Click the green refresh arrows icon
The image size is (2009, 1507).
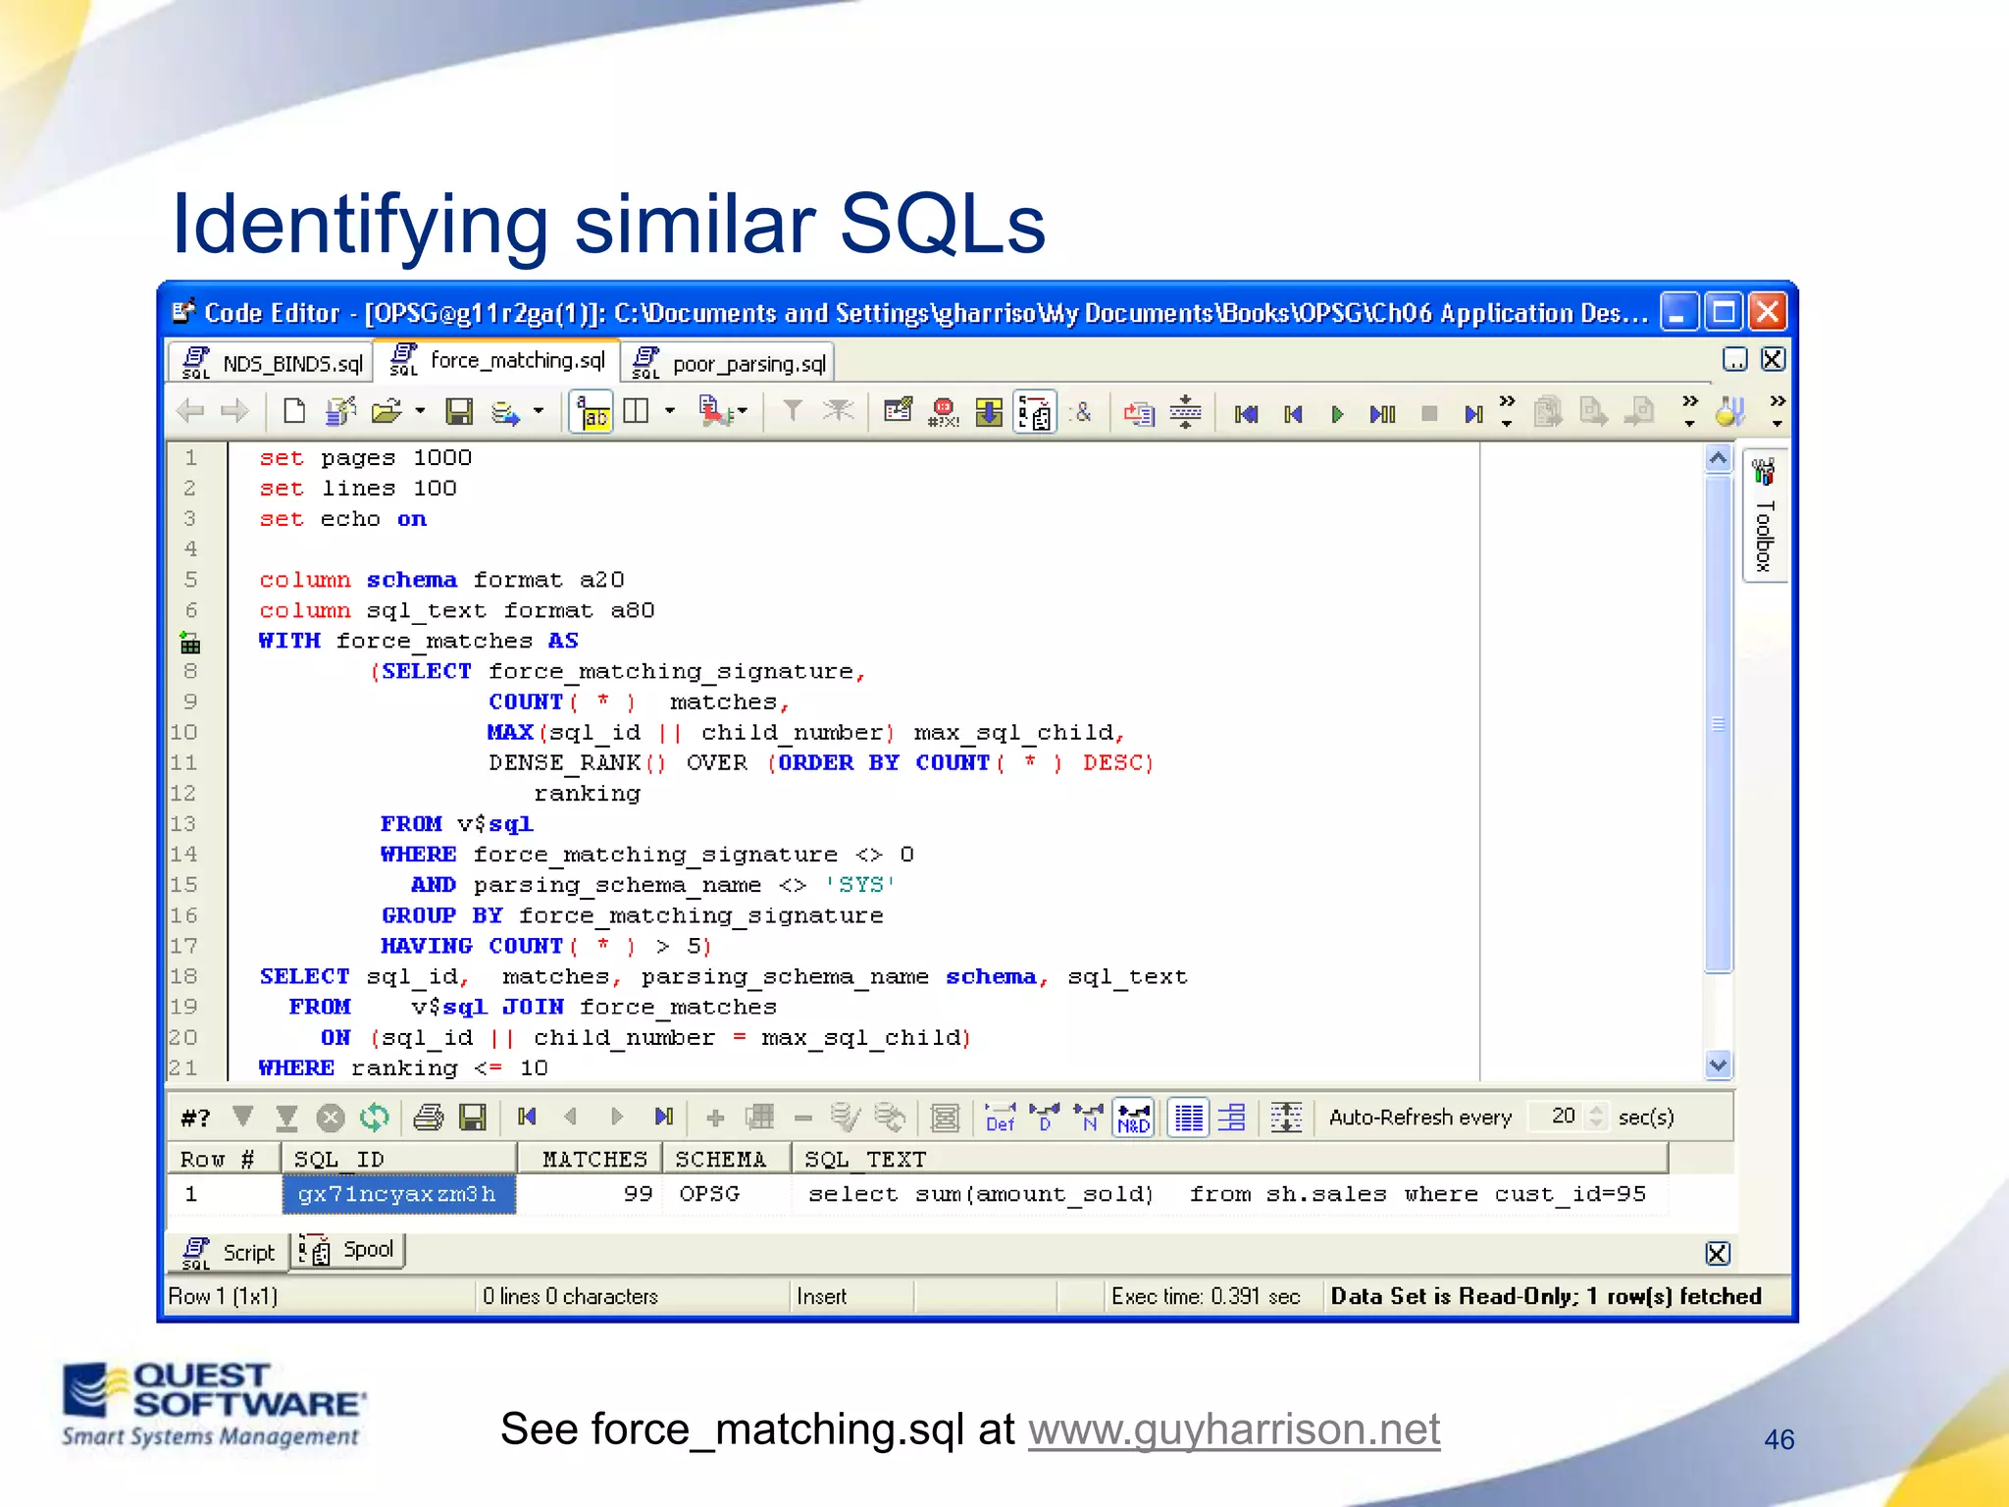(374, 1117)
